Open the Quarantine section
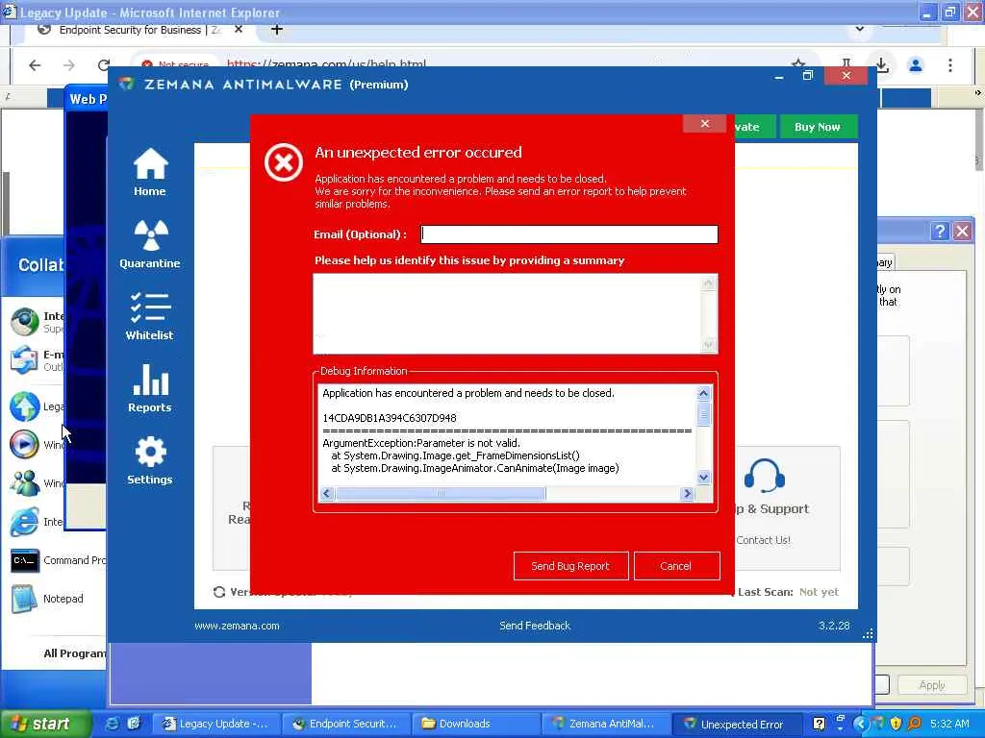 pyautogui.click(x=149, y=245)
